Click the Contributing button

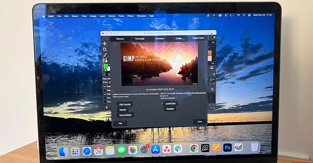click(170, 103)
